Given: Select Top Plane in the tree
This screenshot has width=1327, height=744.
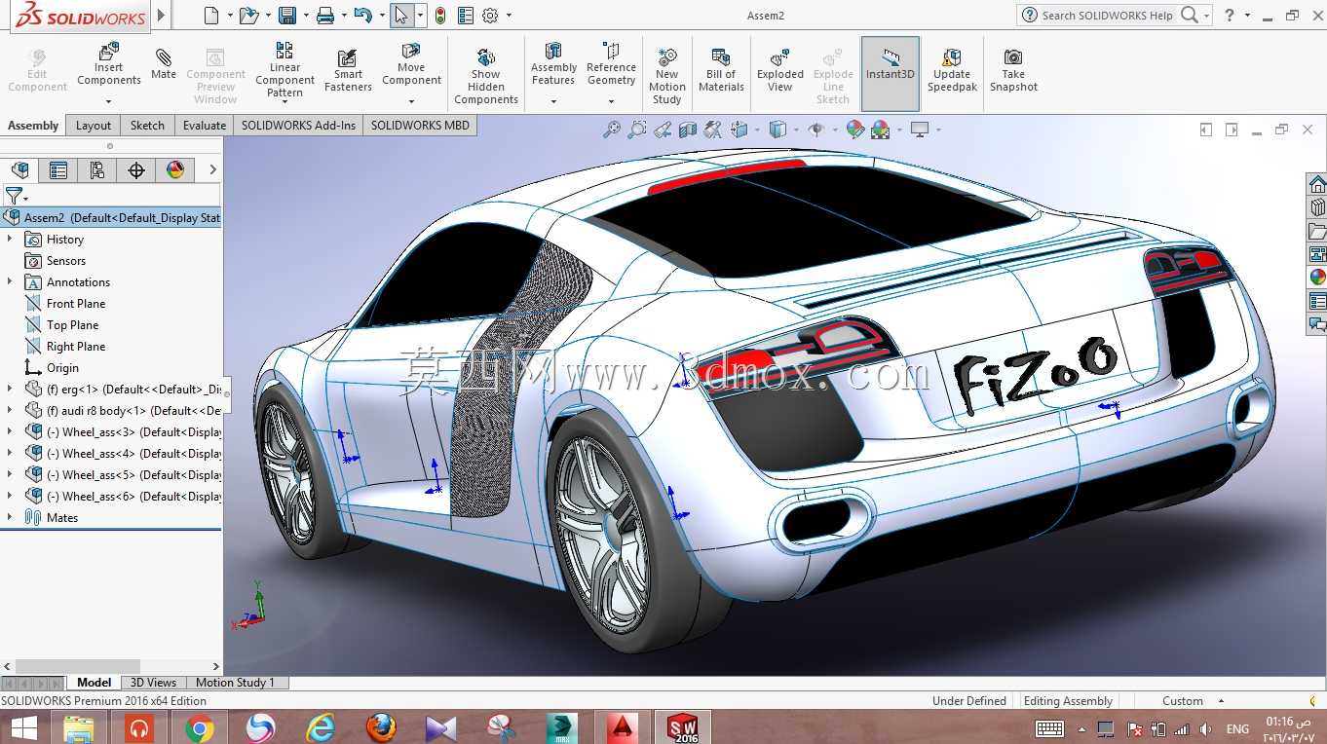Looking at the screenshot, I should click(72, 325).
